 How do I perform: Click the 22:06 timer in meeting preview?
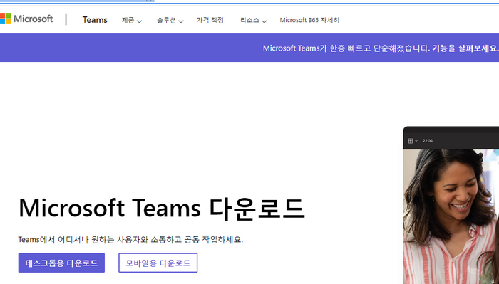pos(428,141)
